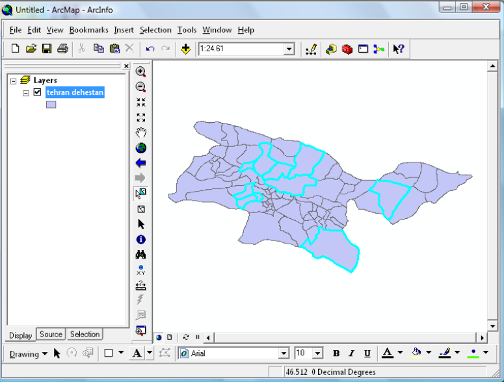This screenshot has height=382, width=504.
Task: Open the Drawing menu dropdown
Action: 28,354
